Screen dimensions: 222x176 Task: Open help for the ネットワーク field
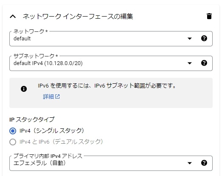click(204, 38)
